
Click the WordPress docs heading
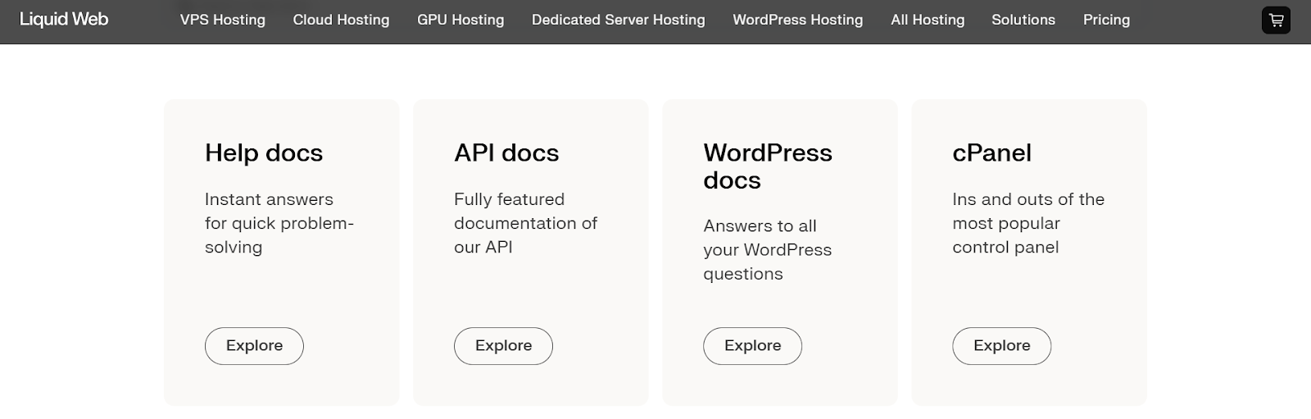coord(768,166)
